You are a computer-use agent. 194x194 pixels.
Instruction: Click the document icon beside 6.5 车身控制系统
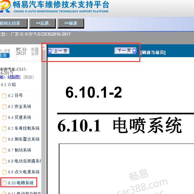click(4, 128)
